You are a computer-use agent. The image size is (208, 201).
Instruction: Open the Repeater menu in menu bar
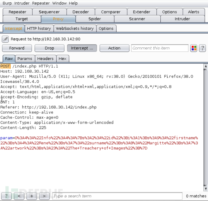(41, 3)
